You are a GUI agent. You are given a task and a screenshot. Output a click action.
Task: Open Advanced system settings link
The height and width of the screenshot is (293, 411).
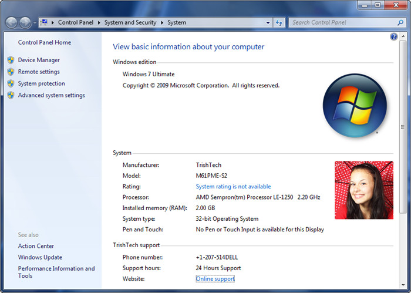[52, 95]
